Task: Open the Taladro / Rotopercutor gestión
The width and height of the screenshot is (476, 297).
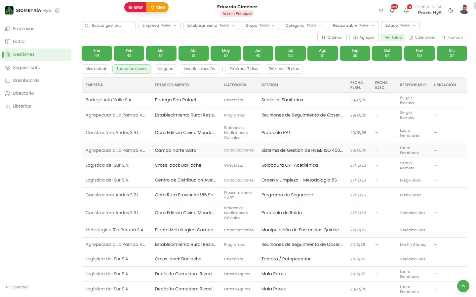Action: click(x=286, y=259)
